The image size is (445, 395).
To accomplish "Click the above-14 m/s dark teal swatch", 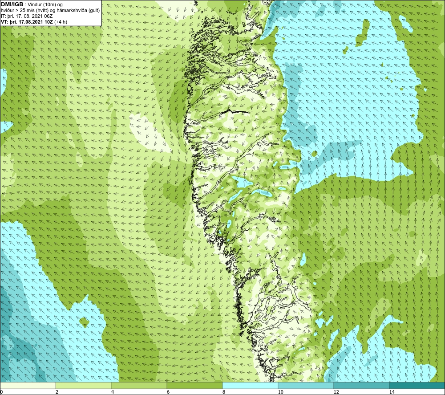I will 417,385.
